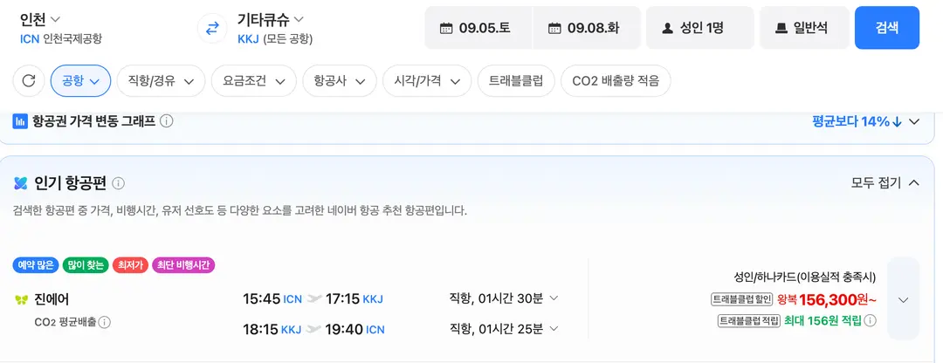Open info icon next to 항공권 가격 변동 그래프
The height and width of the screenshot is (363, 943).
pyautogui.click(x=167, y=121)
